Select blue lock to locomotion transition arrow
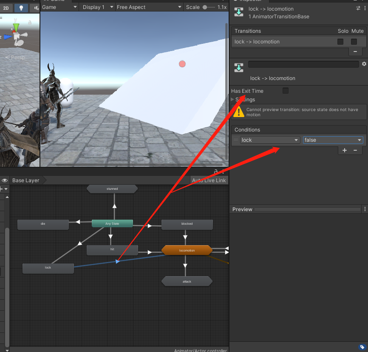Viewport: 368px width, 352px height. (117, 261)
